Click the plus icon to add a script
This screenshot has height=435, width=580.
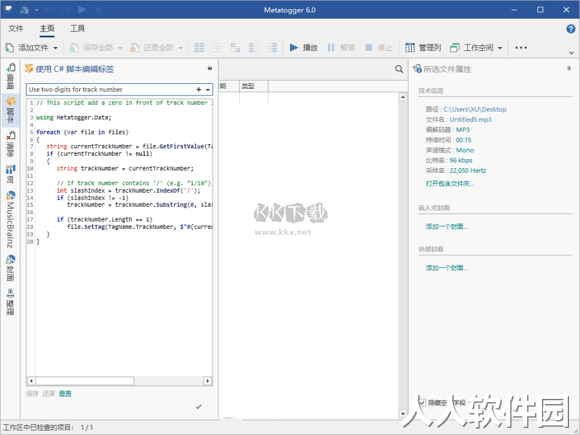198,90
